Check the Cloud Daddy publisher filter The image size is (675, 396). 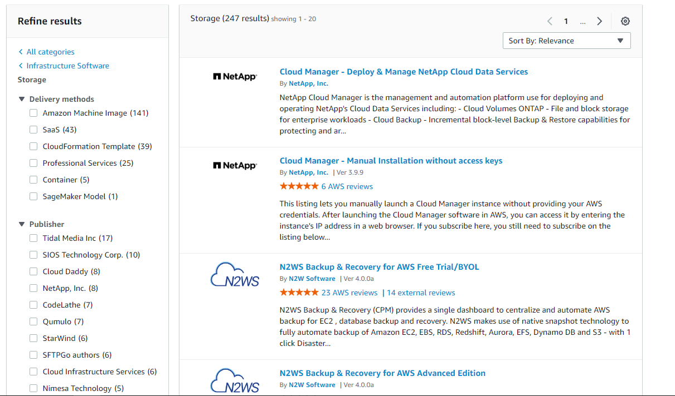pos(33,271)
